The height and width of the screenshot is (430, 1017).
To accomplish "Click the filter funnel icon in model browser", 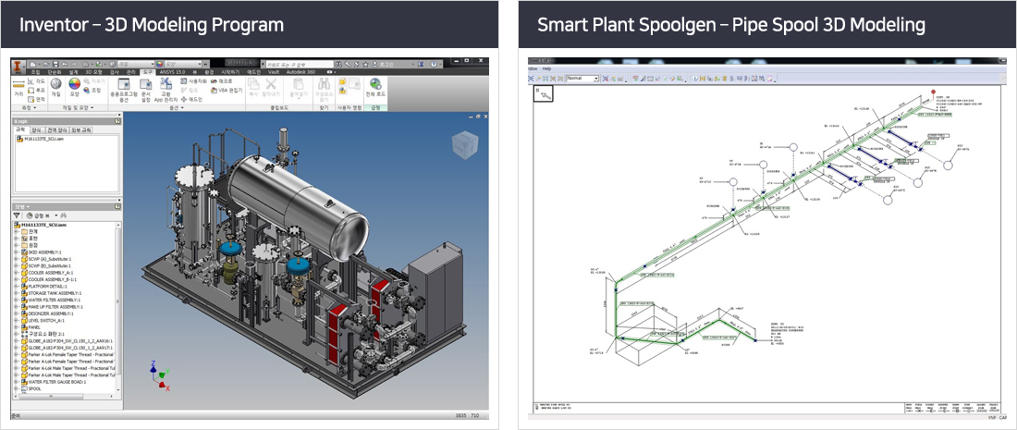I will point(17,215).
